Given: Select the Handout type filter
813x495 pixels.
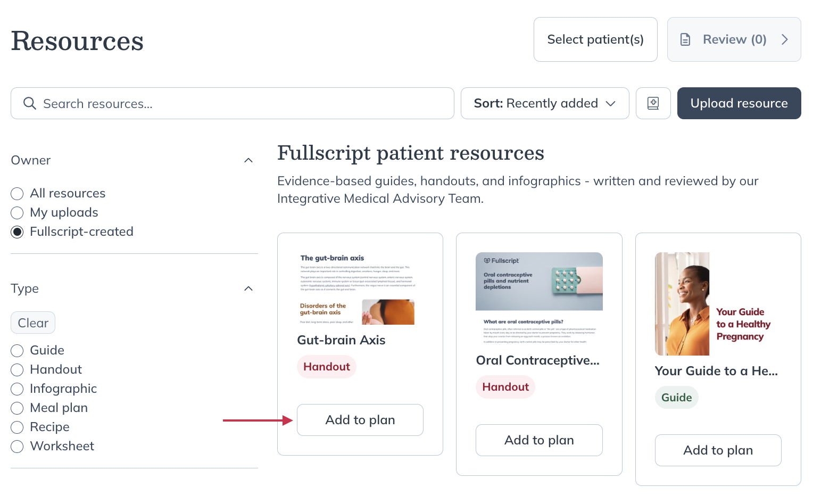Looking at the screenshot, I should [16, 369].
